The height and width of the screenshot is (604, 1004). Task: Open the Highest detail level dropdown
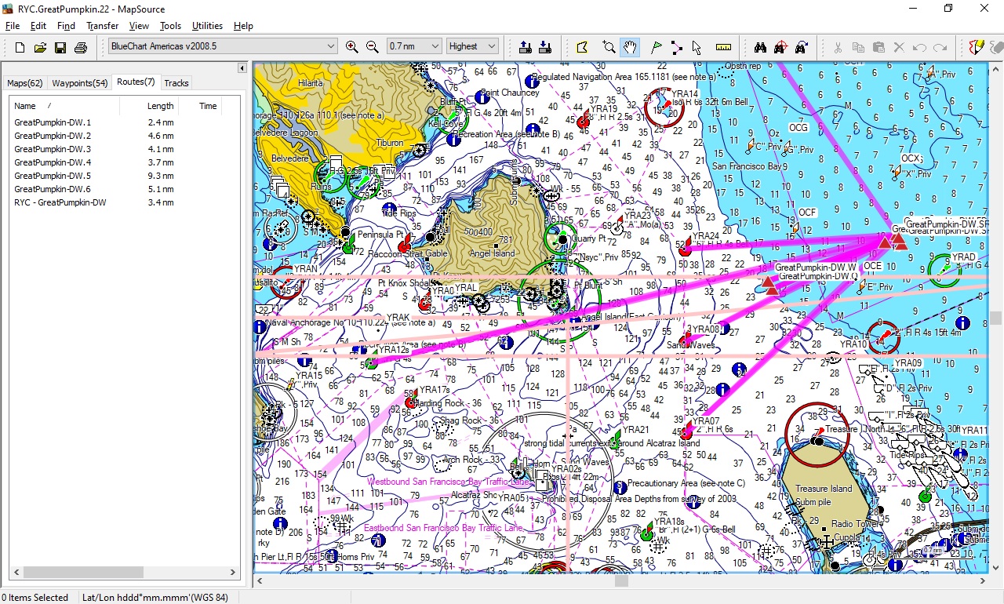pyautogui.click(x=472, y=46)
